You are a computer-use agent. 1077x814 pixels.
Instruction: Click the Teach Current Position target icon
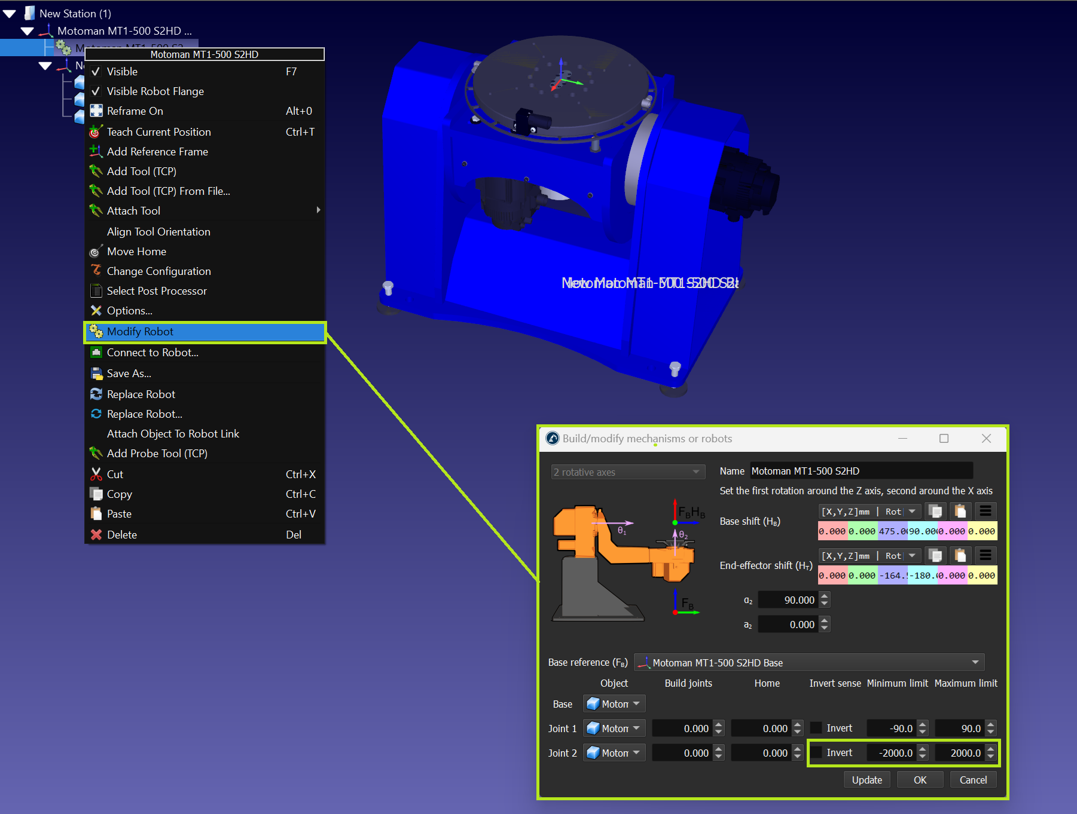(96, 132)
